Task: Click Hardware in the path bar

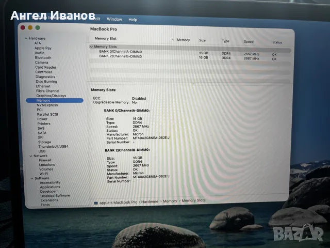Action: pyautogui.click(x=150, y=202)
